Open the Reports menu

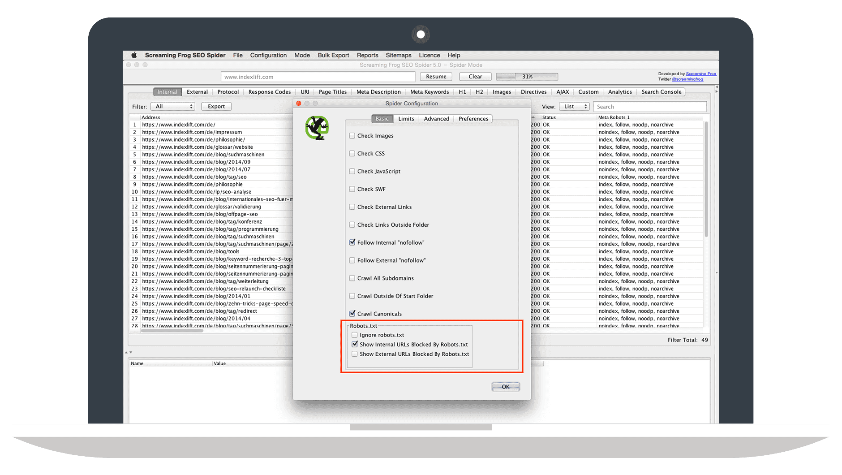click(368, 55)
